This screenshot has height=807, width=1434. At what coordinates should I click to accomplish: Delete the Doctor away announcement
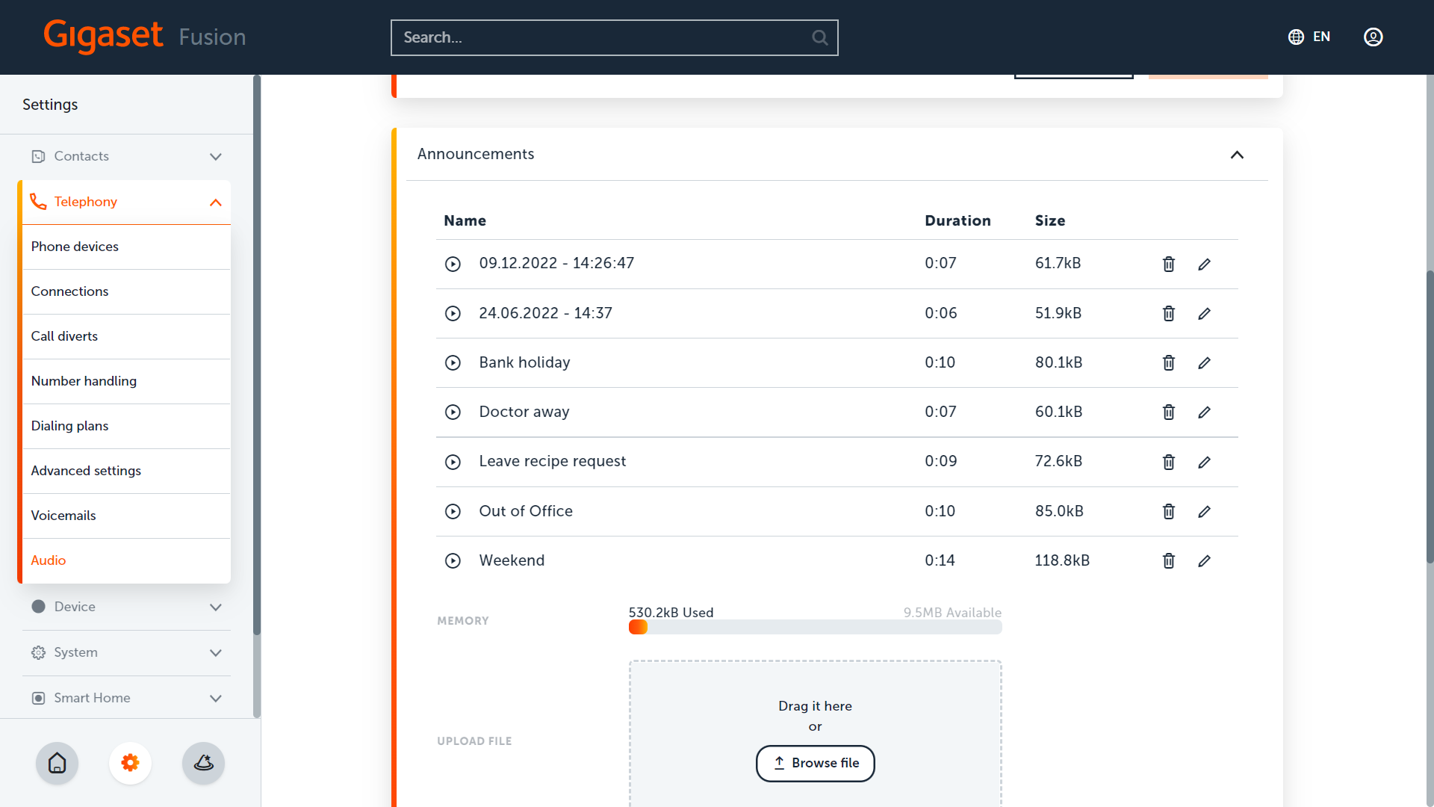(1169, 412)
